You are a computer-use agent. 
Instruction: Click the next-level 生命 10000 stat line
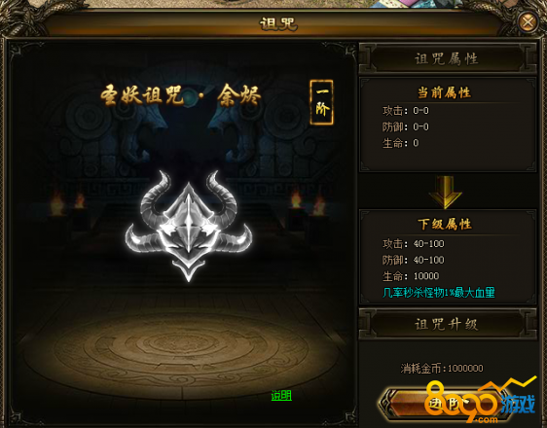pyautogui.click(x=411, y=276)
